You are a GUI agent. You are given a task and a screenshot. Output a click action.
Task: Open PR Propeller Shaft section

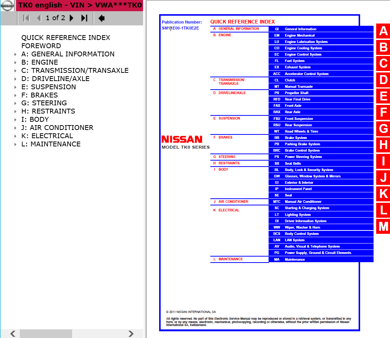point(321,93)
